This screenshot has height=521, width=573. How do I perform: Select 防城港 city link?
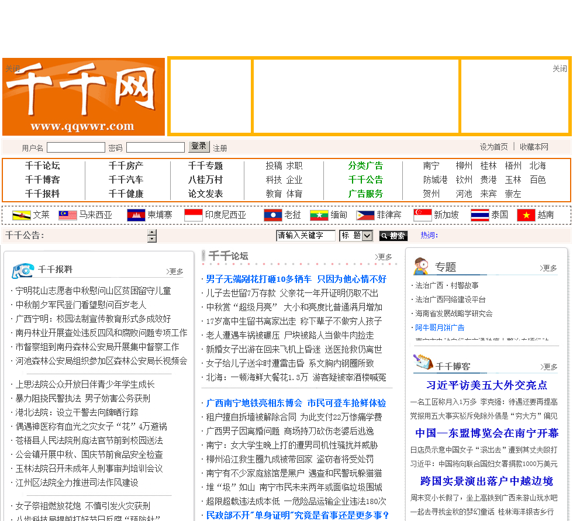(x=435, y=180)
